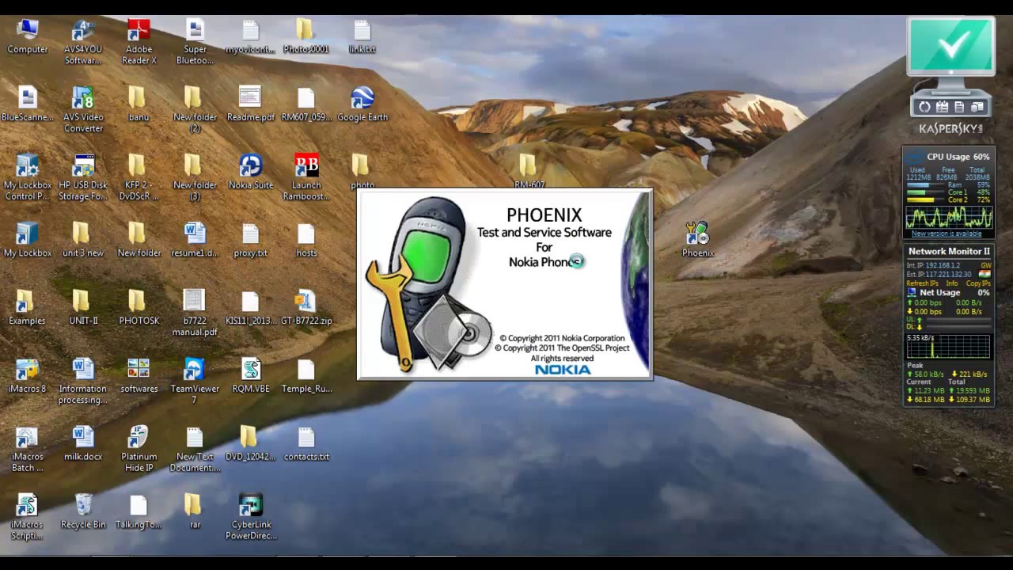
Task: Open Adobe Reader X shortcut
Action: coord(138,42)
